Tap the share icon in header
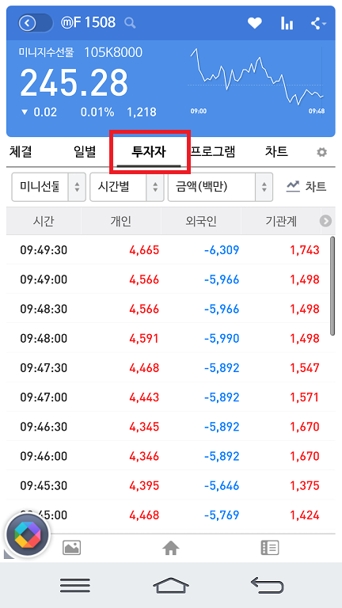 pyautogui.click(x=318, y=24)
